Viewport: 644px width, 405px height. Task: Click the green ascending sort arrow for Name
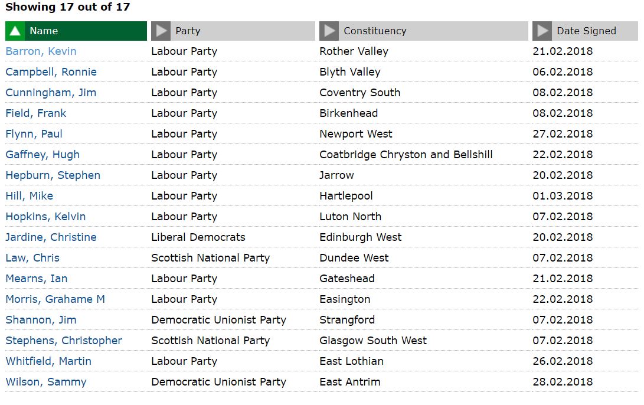[15, 31]
